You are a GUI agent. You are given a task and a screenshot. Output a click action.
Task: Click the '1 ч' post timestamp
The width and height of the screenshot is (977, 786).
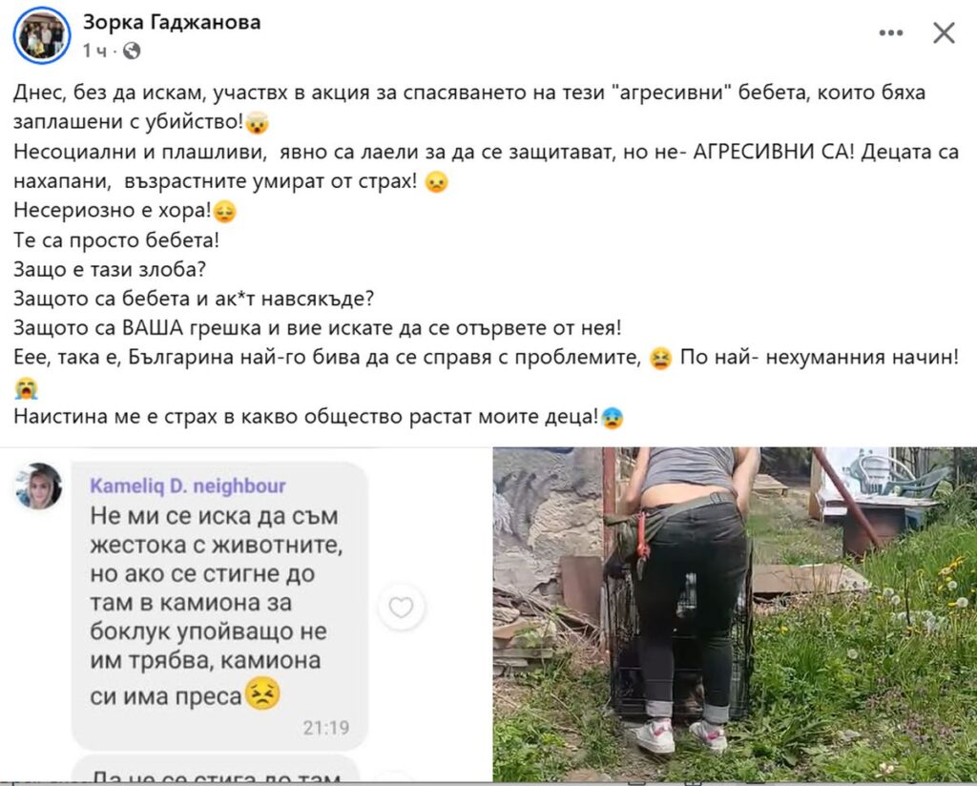tap(95, 52)
